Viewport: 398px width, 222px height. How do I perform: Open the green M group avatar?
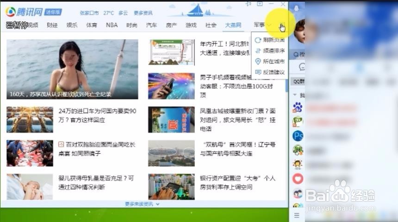298,150
